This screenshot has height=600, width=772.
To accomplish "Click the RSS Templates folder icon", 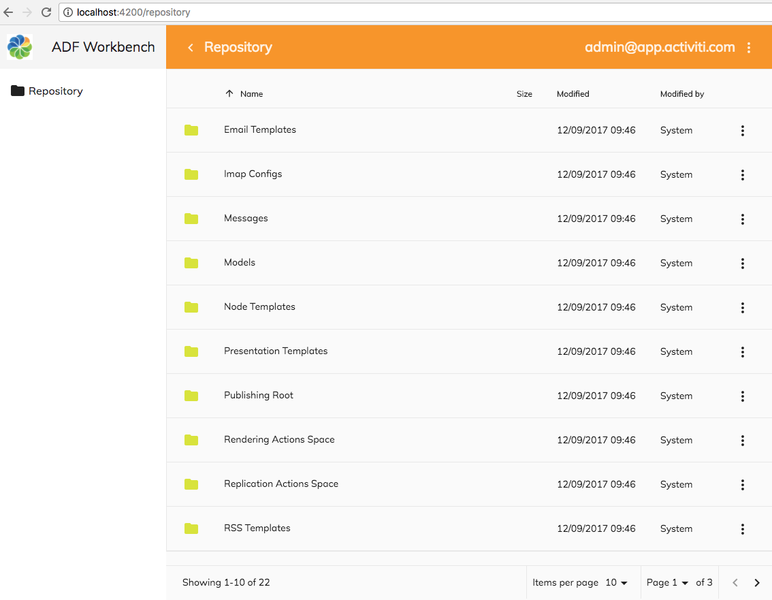I will coord(191,528).
